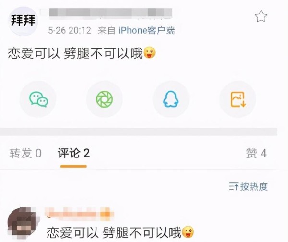This screenshot has width=288, height=242.
Task: Open the iPhone客户端 source link
Action: [146, 30]
